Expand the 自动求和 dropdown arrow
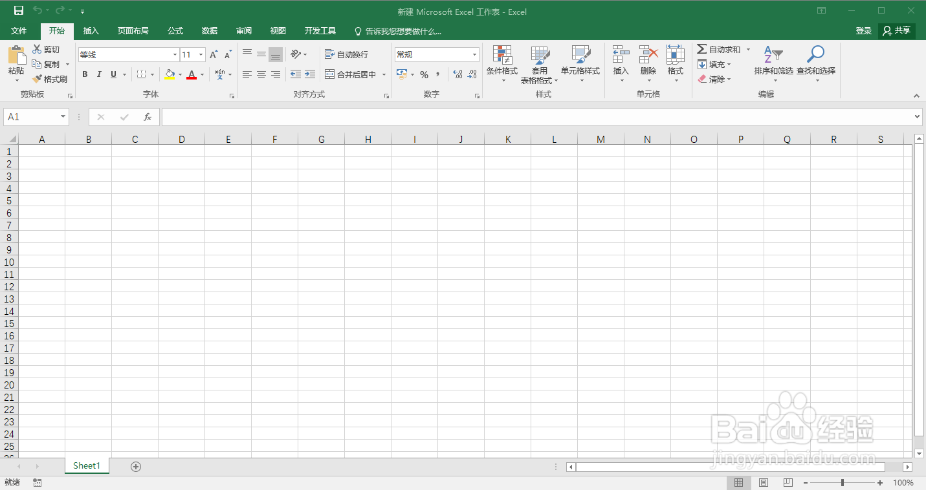This screenshot has height=490, width=926. pos(748,49)
